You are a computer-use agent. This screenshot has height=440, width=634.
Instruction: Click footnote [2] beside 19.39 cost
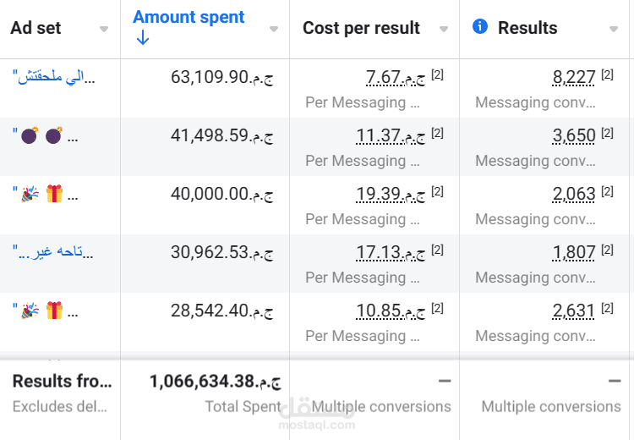[x=437, y=192]
